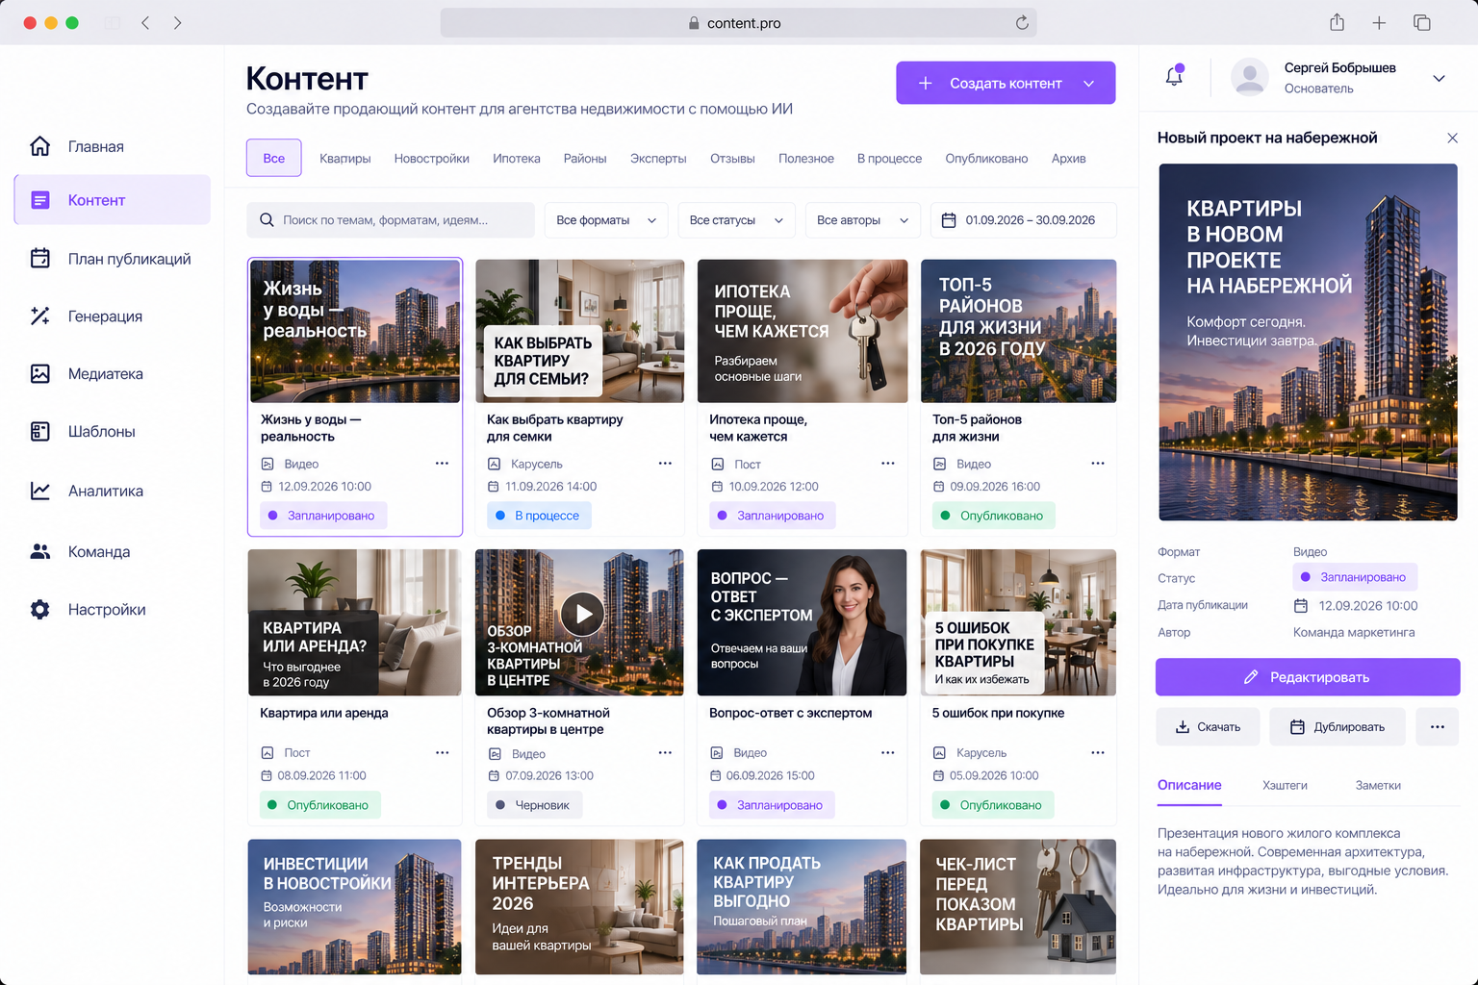Open the date range picker 01.09.2026 – 30.09.2026

[x=1024, y=220]
